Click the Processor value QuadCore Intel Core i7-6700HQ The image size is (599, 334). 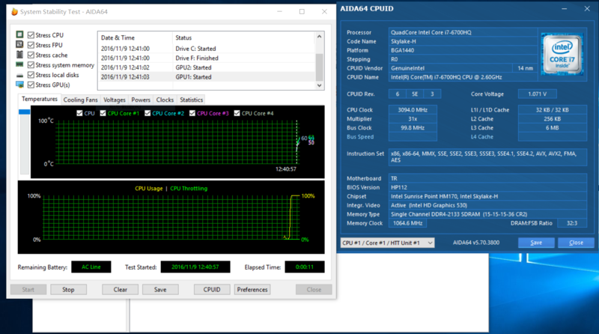463,32
